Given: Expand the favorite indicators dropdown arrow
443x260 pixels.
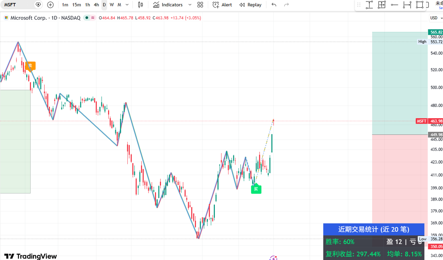Looking at the screenshot, I should [x=190, y=5].
